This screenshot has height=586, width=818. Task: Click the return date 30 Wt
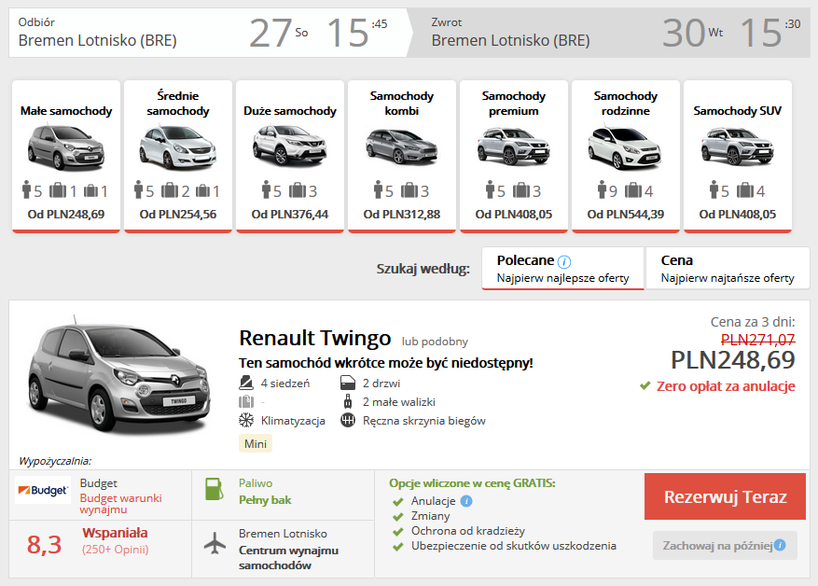(x=692, y=33)
